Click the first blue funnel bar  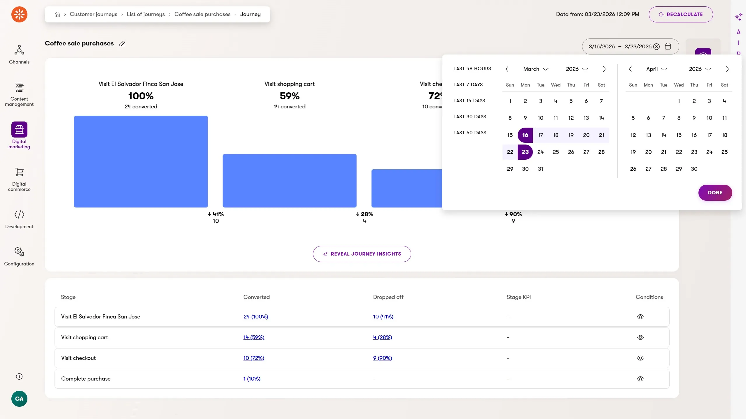[141, 162]
